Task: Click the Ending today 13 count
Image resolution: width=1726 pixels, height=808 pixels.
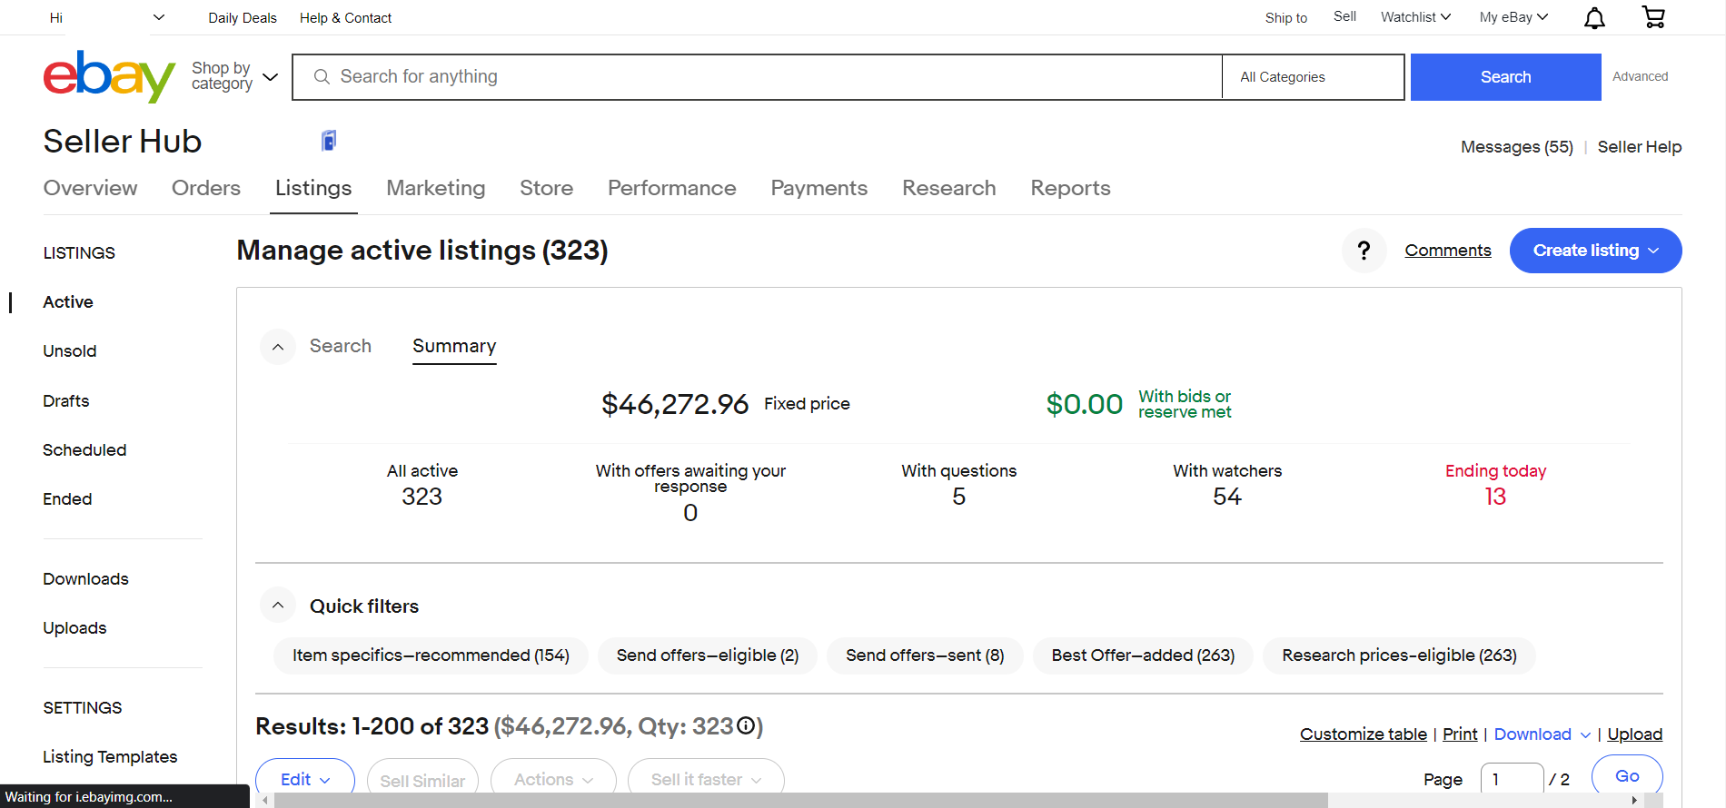Action: (1495, 497)
